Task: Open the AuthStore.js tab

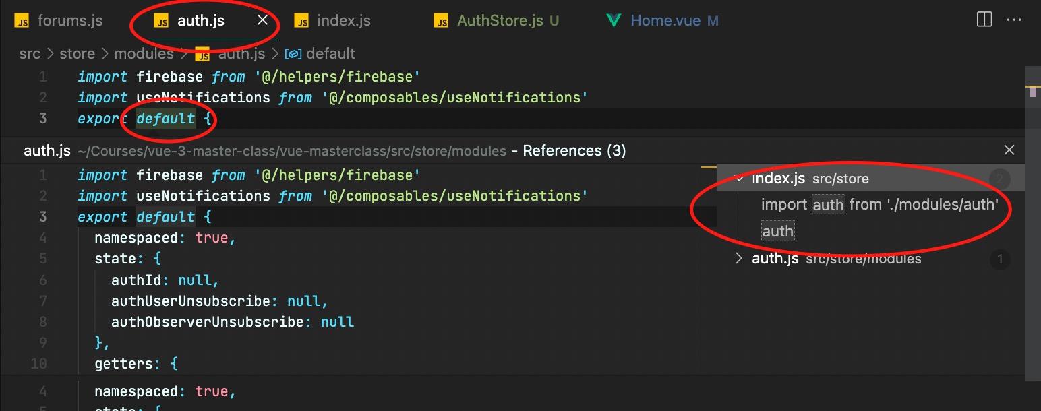Action: click(500, 20)
